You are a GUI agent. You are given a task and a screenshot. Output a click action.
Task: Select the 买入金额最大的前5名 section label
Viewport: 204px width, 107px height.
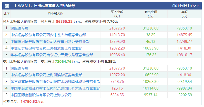pos(20,22)
